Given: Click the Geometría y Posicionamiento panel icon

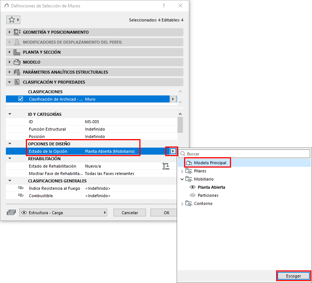Looking at the screenshot, I should pos(17,32).
